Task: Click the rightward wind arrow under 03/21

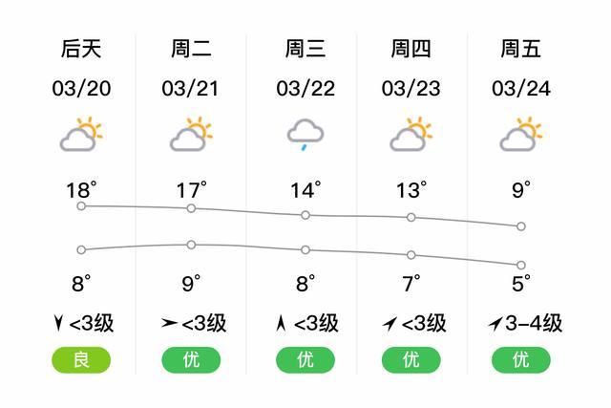Action: [x=169, y=323]
